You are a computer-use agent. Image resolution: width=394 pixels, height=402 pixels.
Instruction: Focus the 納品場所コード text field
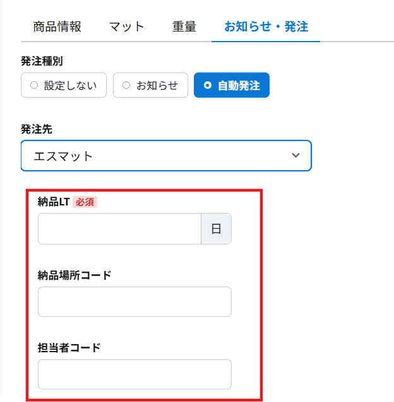pos(134,302)
